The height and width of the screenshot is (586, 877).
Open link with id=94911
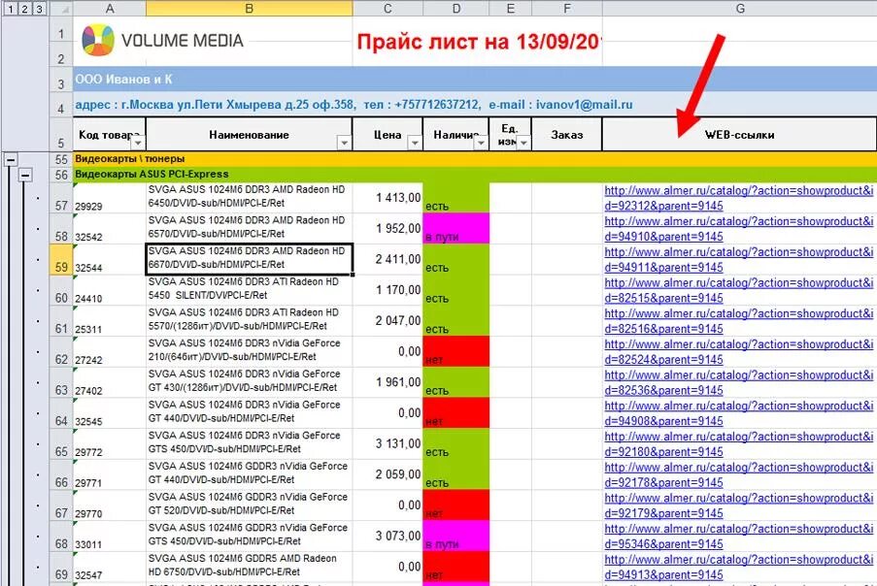738,259
